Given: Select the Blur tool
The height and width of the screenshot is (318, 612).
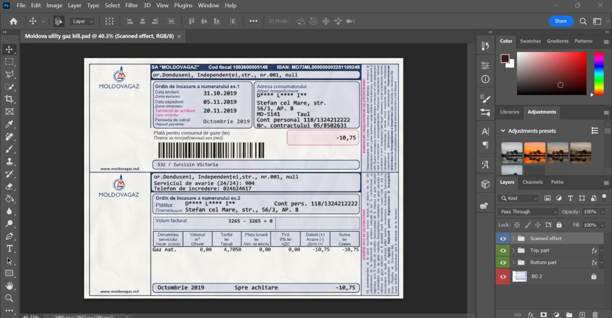Looking at the screenshot, I should click(9, 211).
